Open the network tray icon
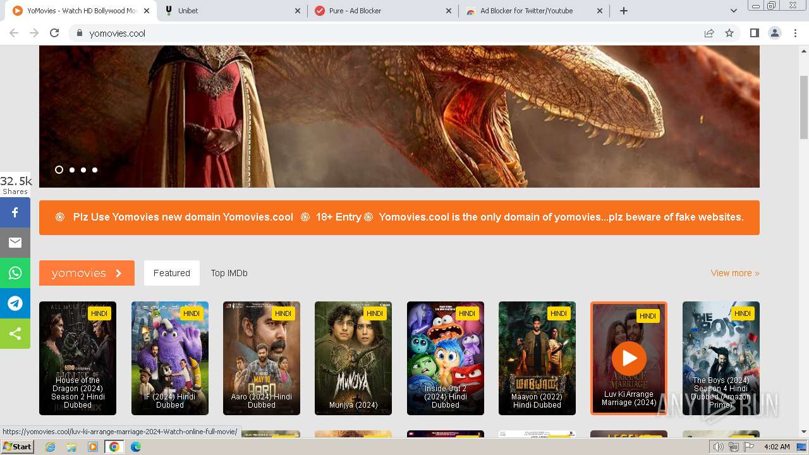Image resolution: width=809 pixels, height=455 pixels. tap(734, 447)
